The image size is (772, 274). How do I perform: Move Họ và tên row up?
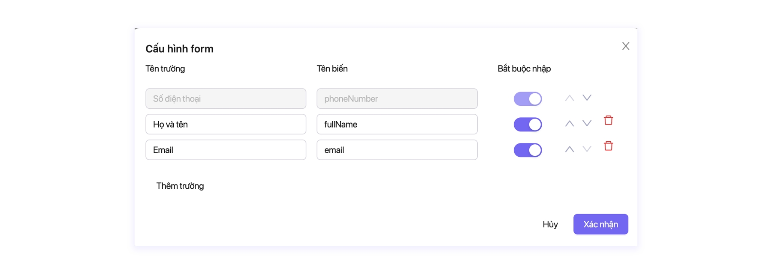(x=569, y=124)
